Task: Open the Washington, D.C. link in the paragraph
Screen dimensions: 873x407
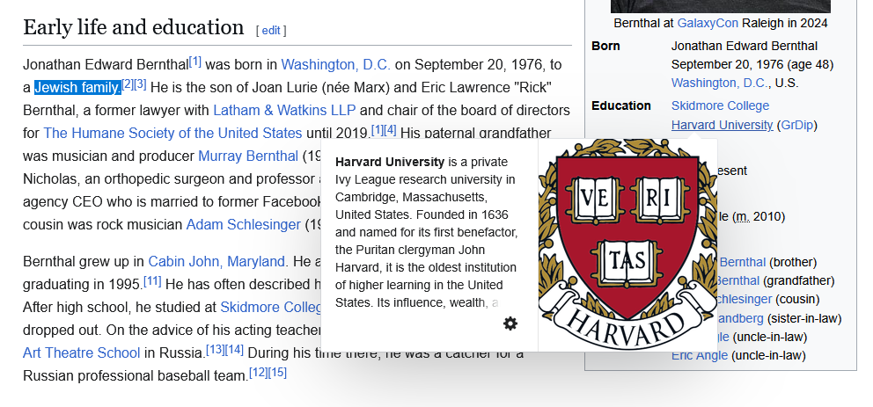Action: point(335,64)
